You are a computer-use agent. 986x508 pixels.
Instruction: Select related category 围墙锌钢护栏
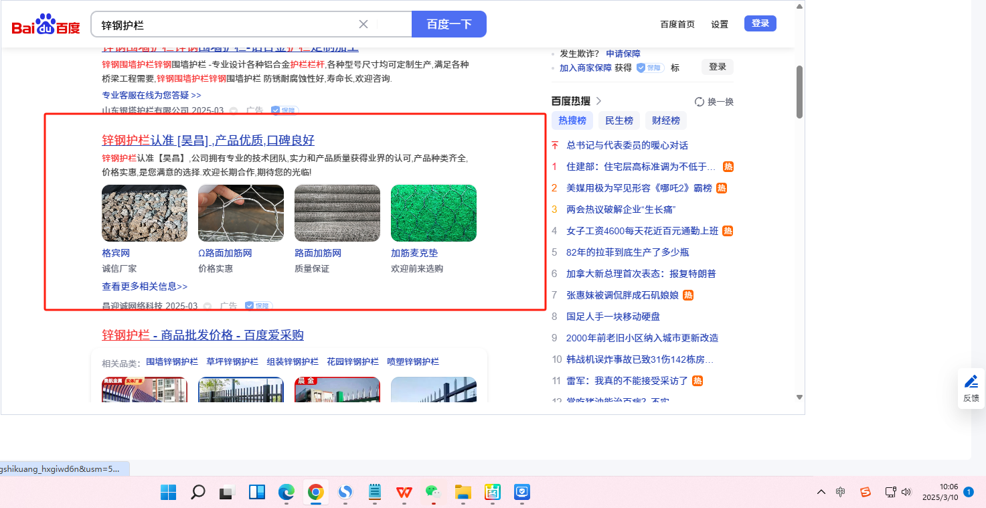coord(172,362)
